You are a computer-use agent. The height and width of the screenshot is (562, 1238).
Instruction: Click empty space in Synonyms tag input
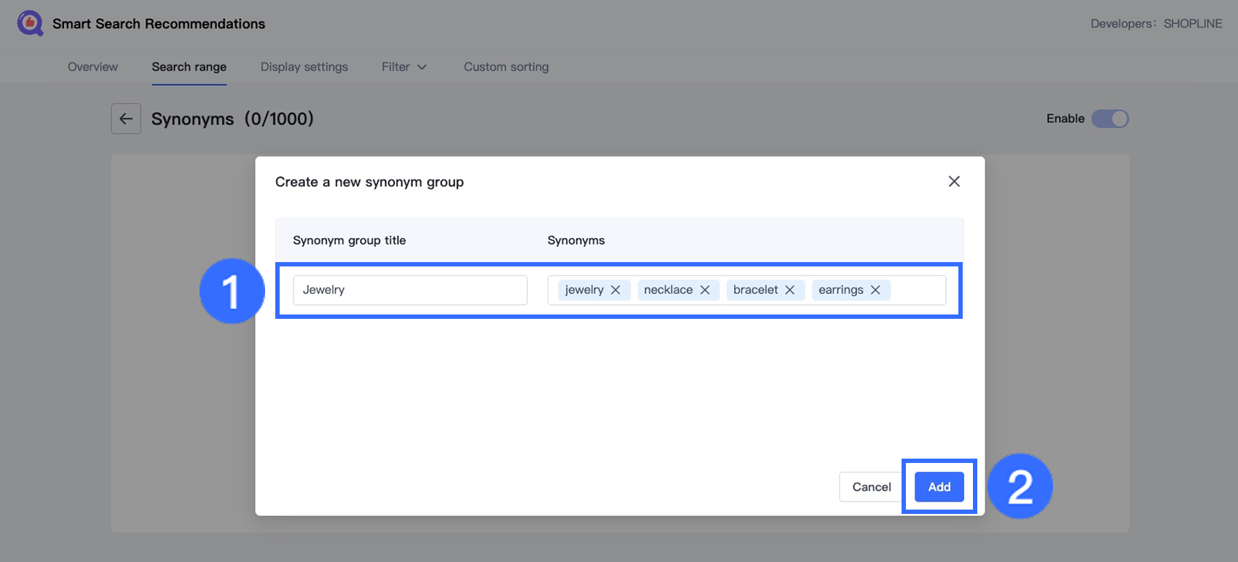[x=918, y=290]
